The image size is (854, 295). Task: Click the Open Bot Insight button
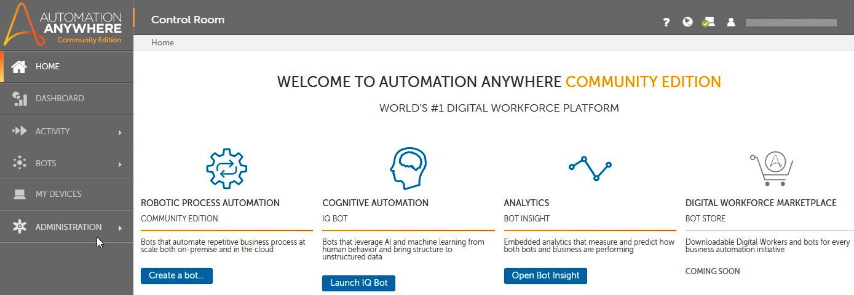click(545, 275)
